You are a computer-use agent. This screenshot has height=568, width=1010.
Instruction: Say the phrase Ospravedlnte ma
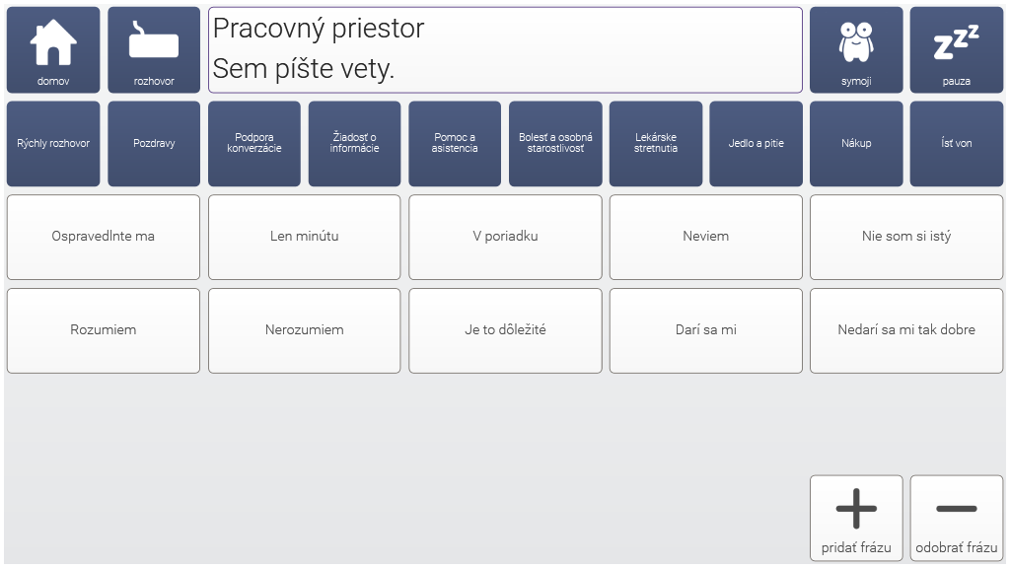point(103,237)
